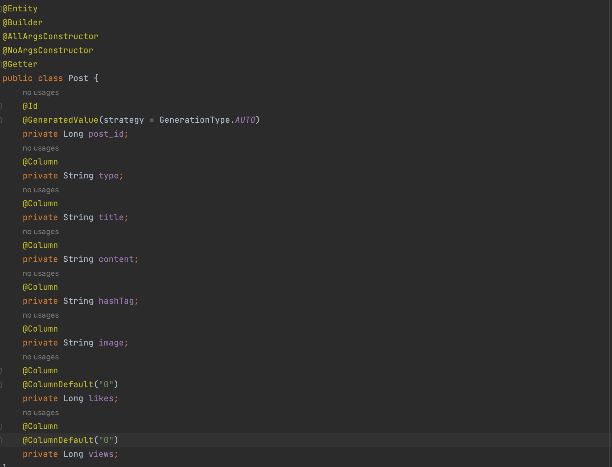Click the public keyword

[18, 78]
